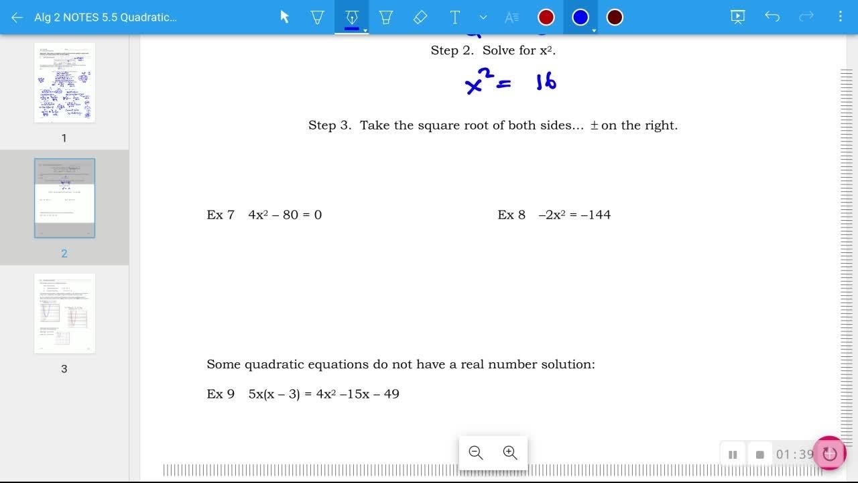Choose the dark maroon color swatch
The height and width of the screenshot is (483, 858).
point(615,17)
